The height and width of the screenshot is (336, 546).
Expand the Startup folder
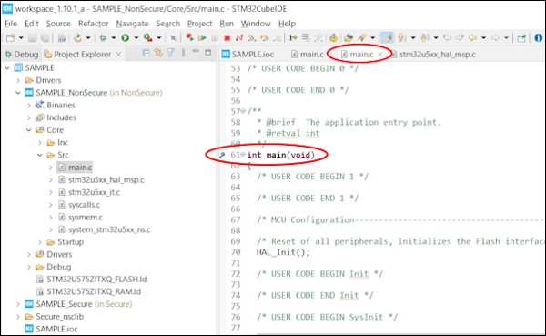pos(40,242)
